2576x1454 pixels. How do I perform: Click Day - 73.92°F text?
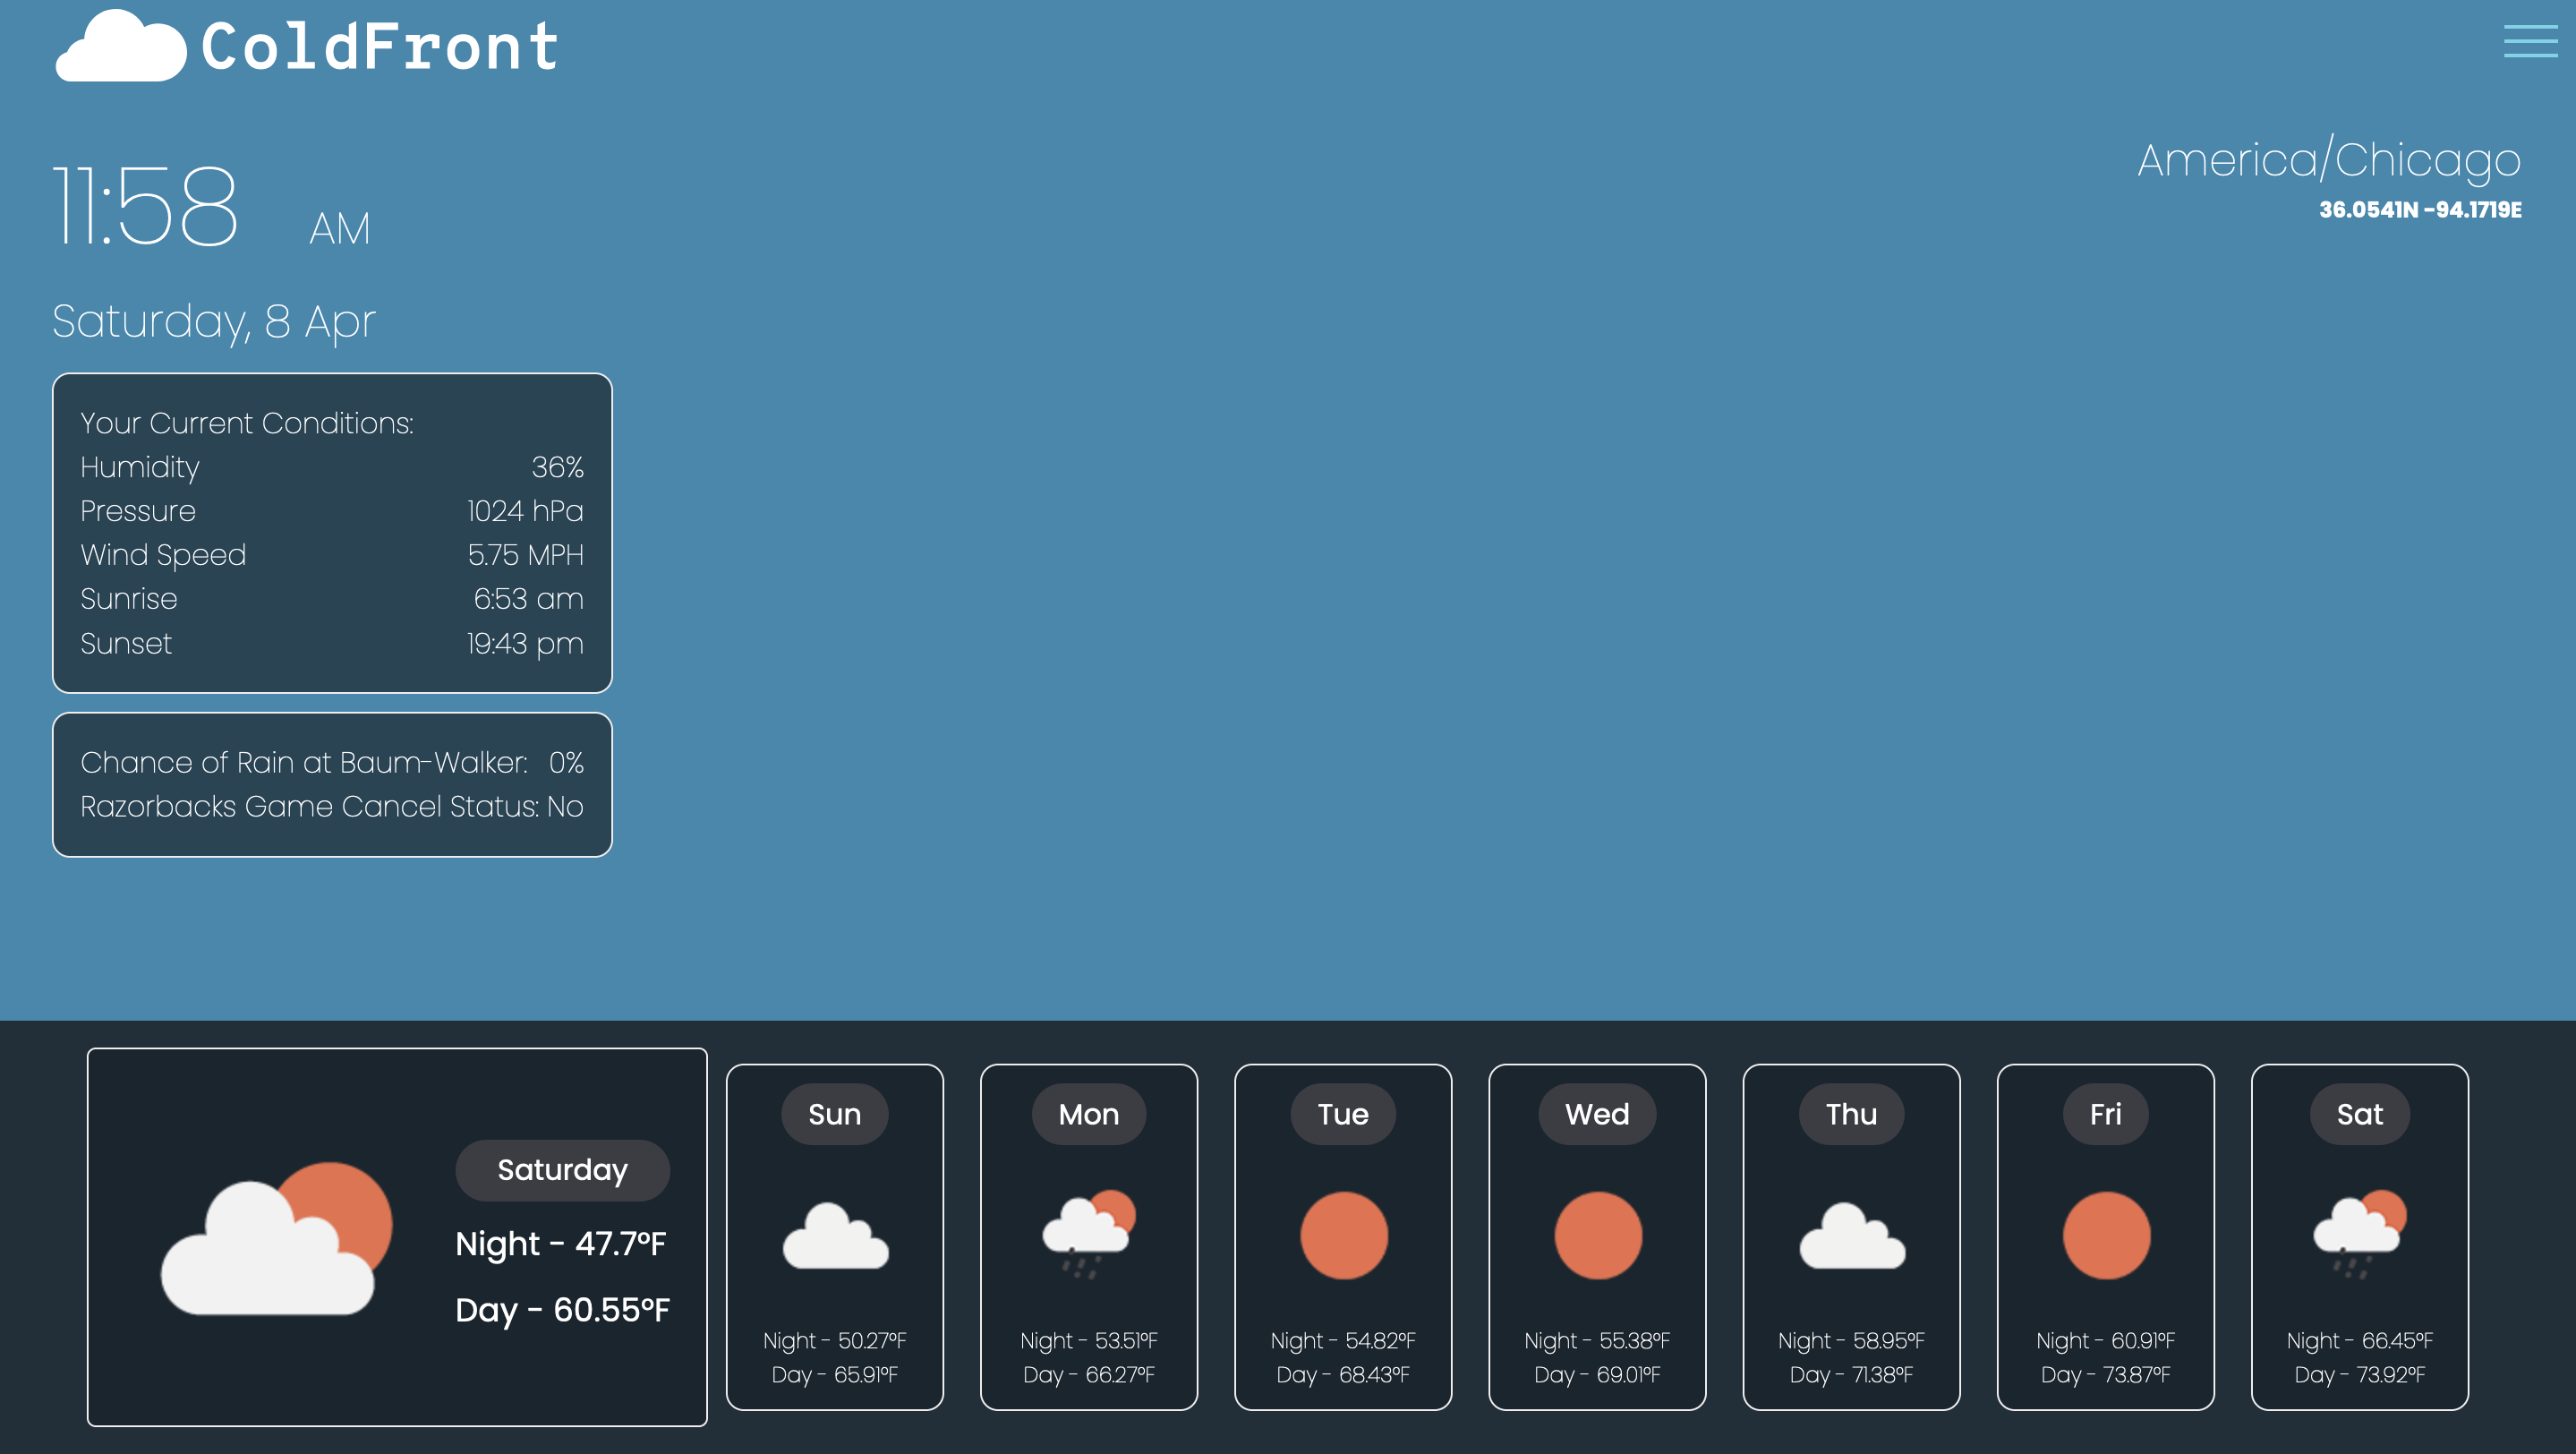point(2360,1374)
